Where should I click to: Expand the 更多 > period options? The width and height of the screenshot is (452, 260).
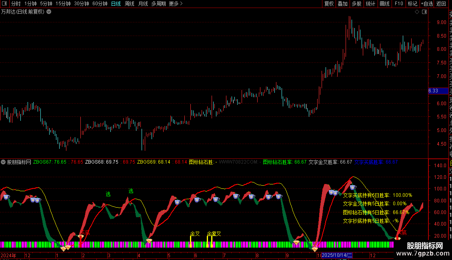click(x=176, y=4)
